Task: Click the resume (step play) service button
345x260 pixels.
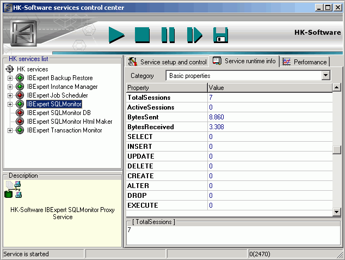Action: [194, 35]
